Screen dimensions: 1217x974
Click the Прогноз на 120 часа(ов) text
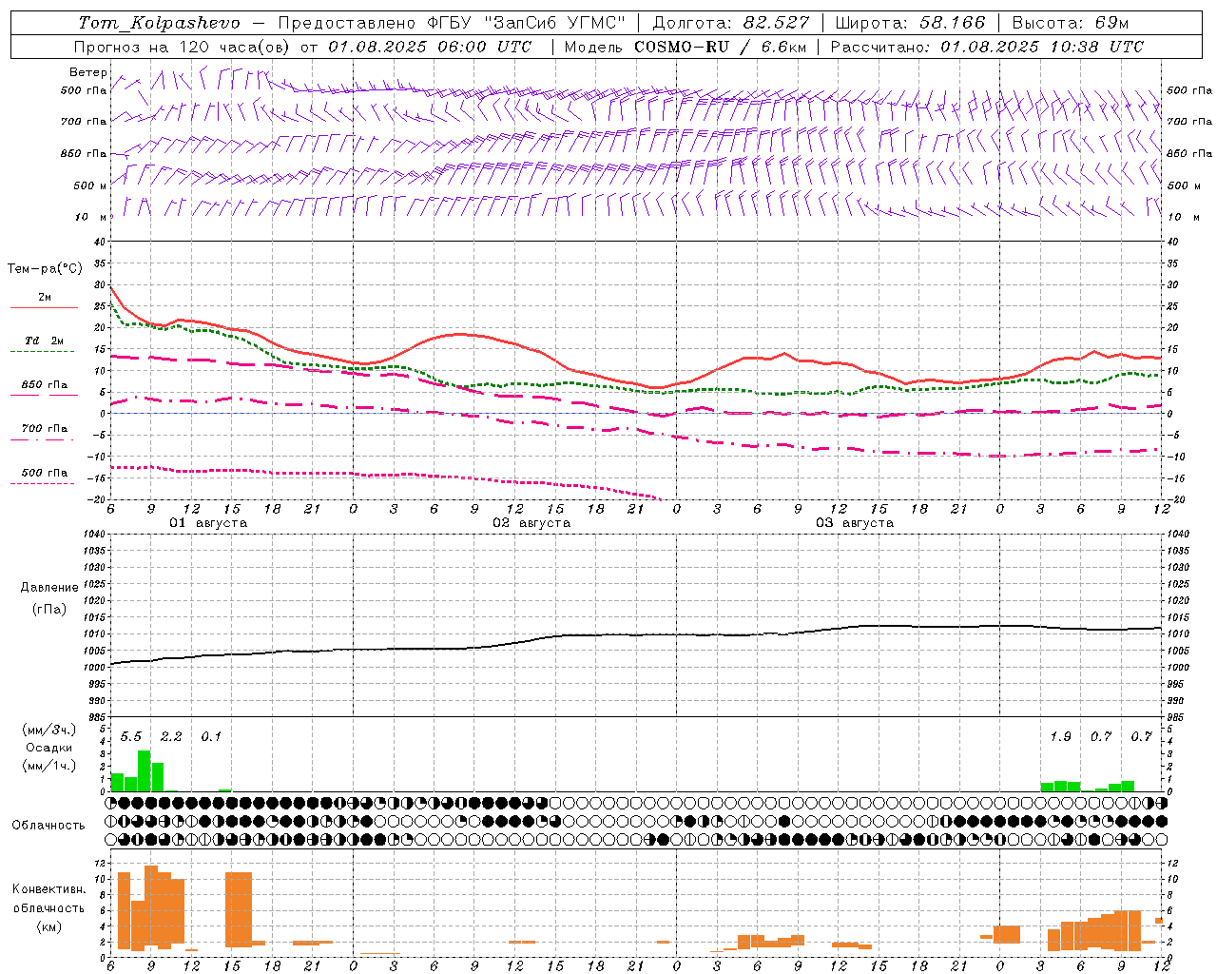pos(183,47)
